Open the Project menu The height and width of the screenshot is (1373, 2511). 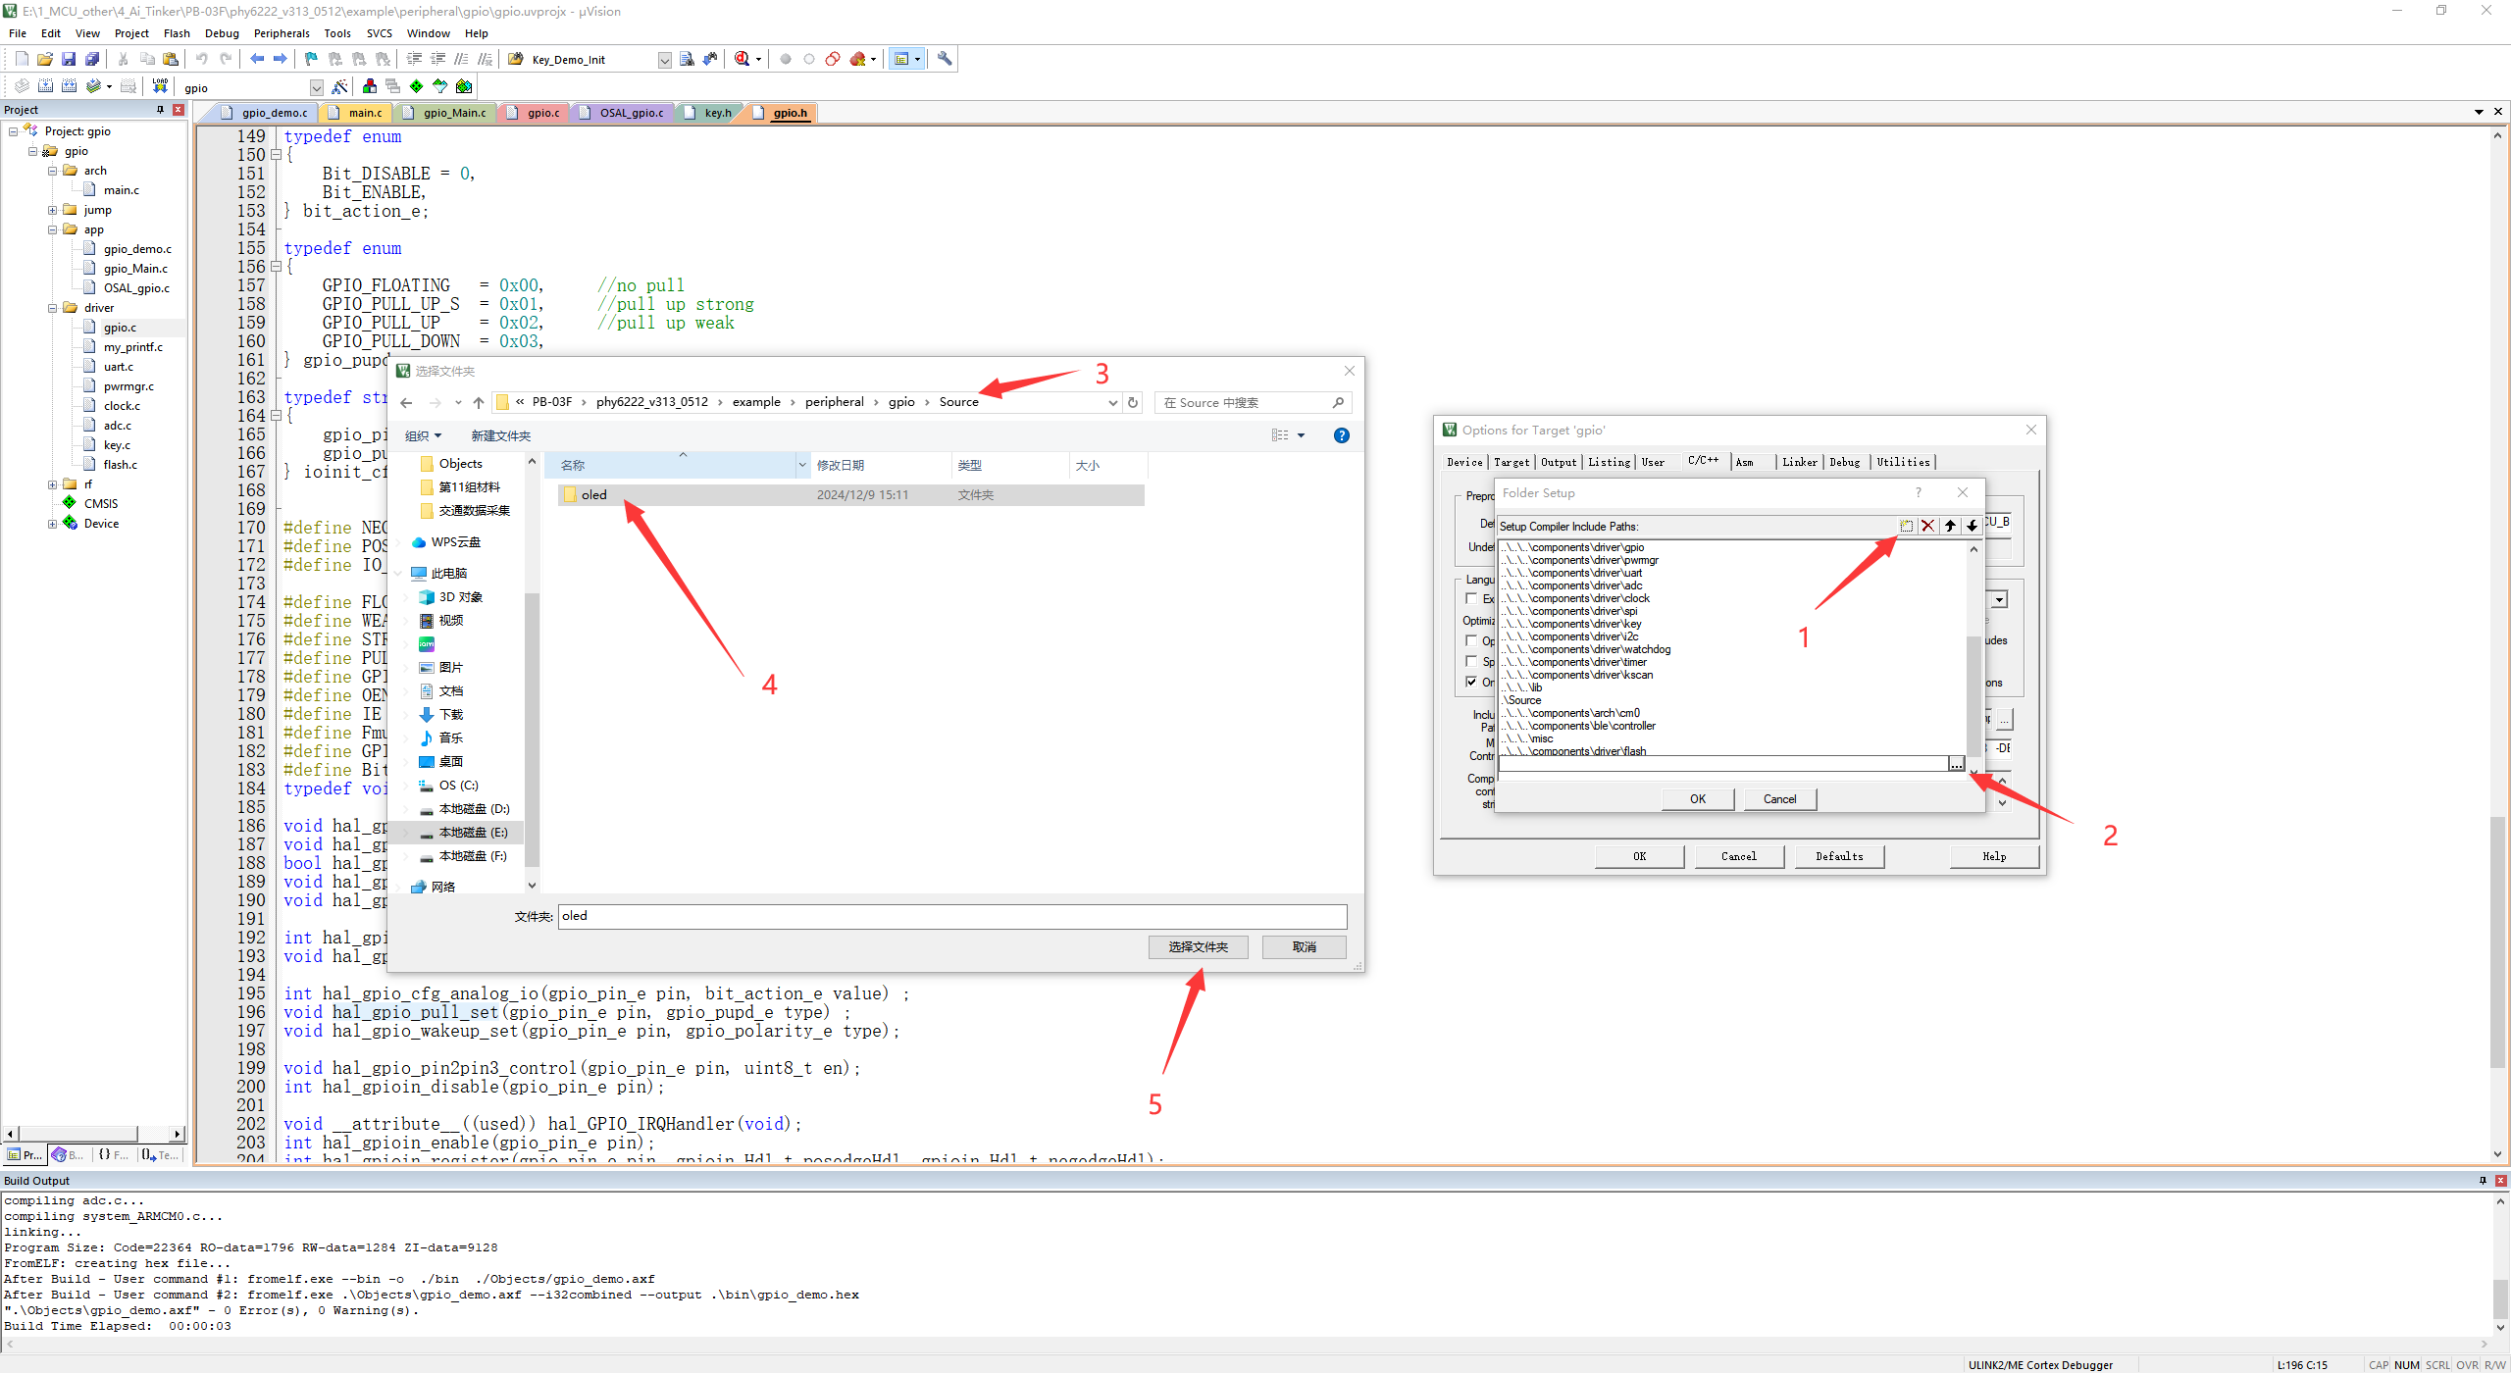click(x=131, y=33)
